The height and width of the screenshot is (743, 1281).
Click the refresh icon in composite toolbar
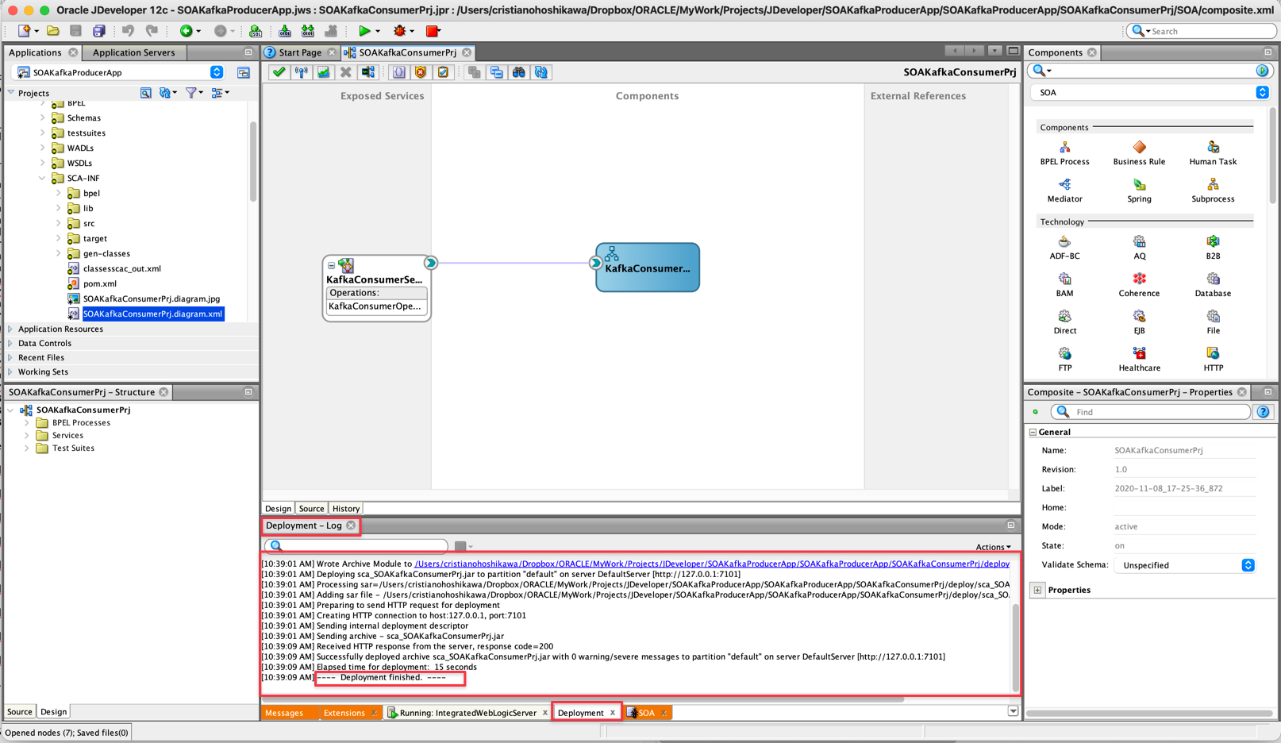(541, 72)
